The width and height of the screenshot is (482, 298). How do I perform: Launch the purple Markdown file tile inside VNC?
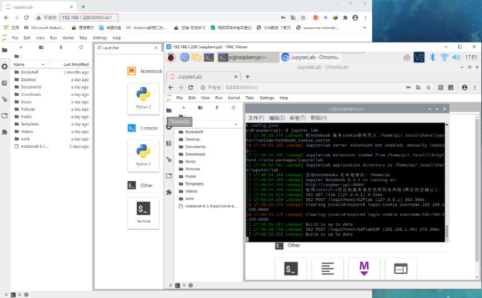pos(364,268)
